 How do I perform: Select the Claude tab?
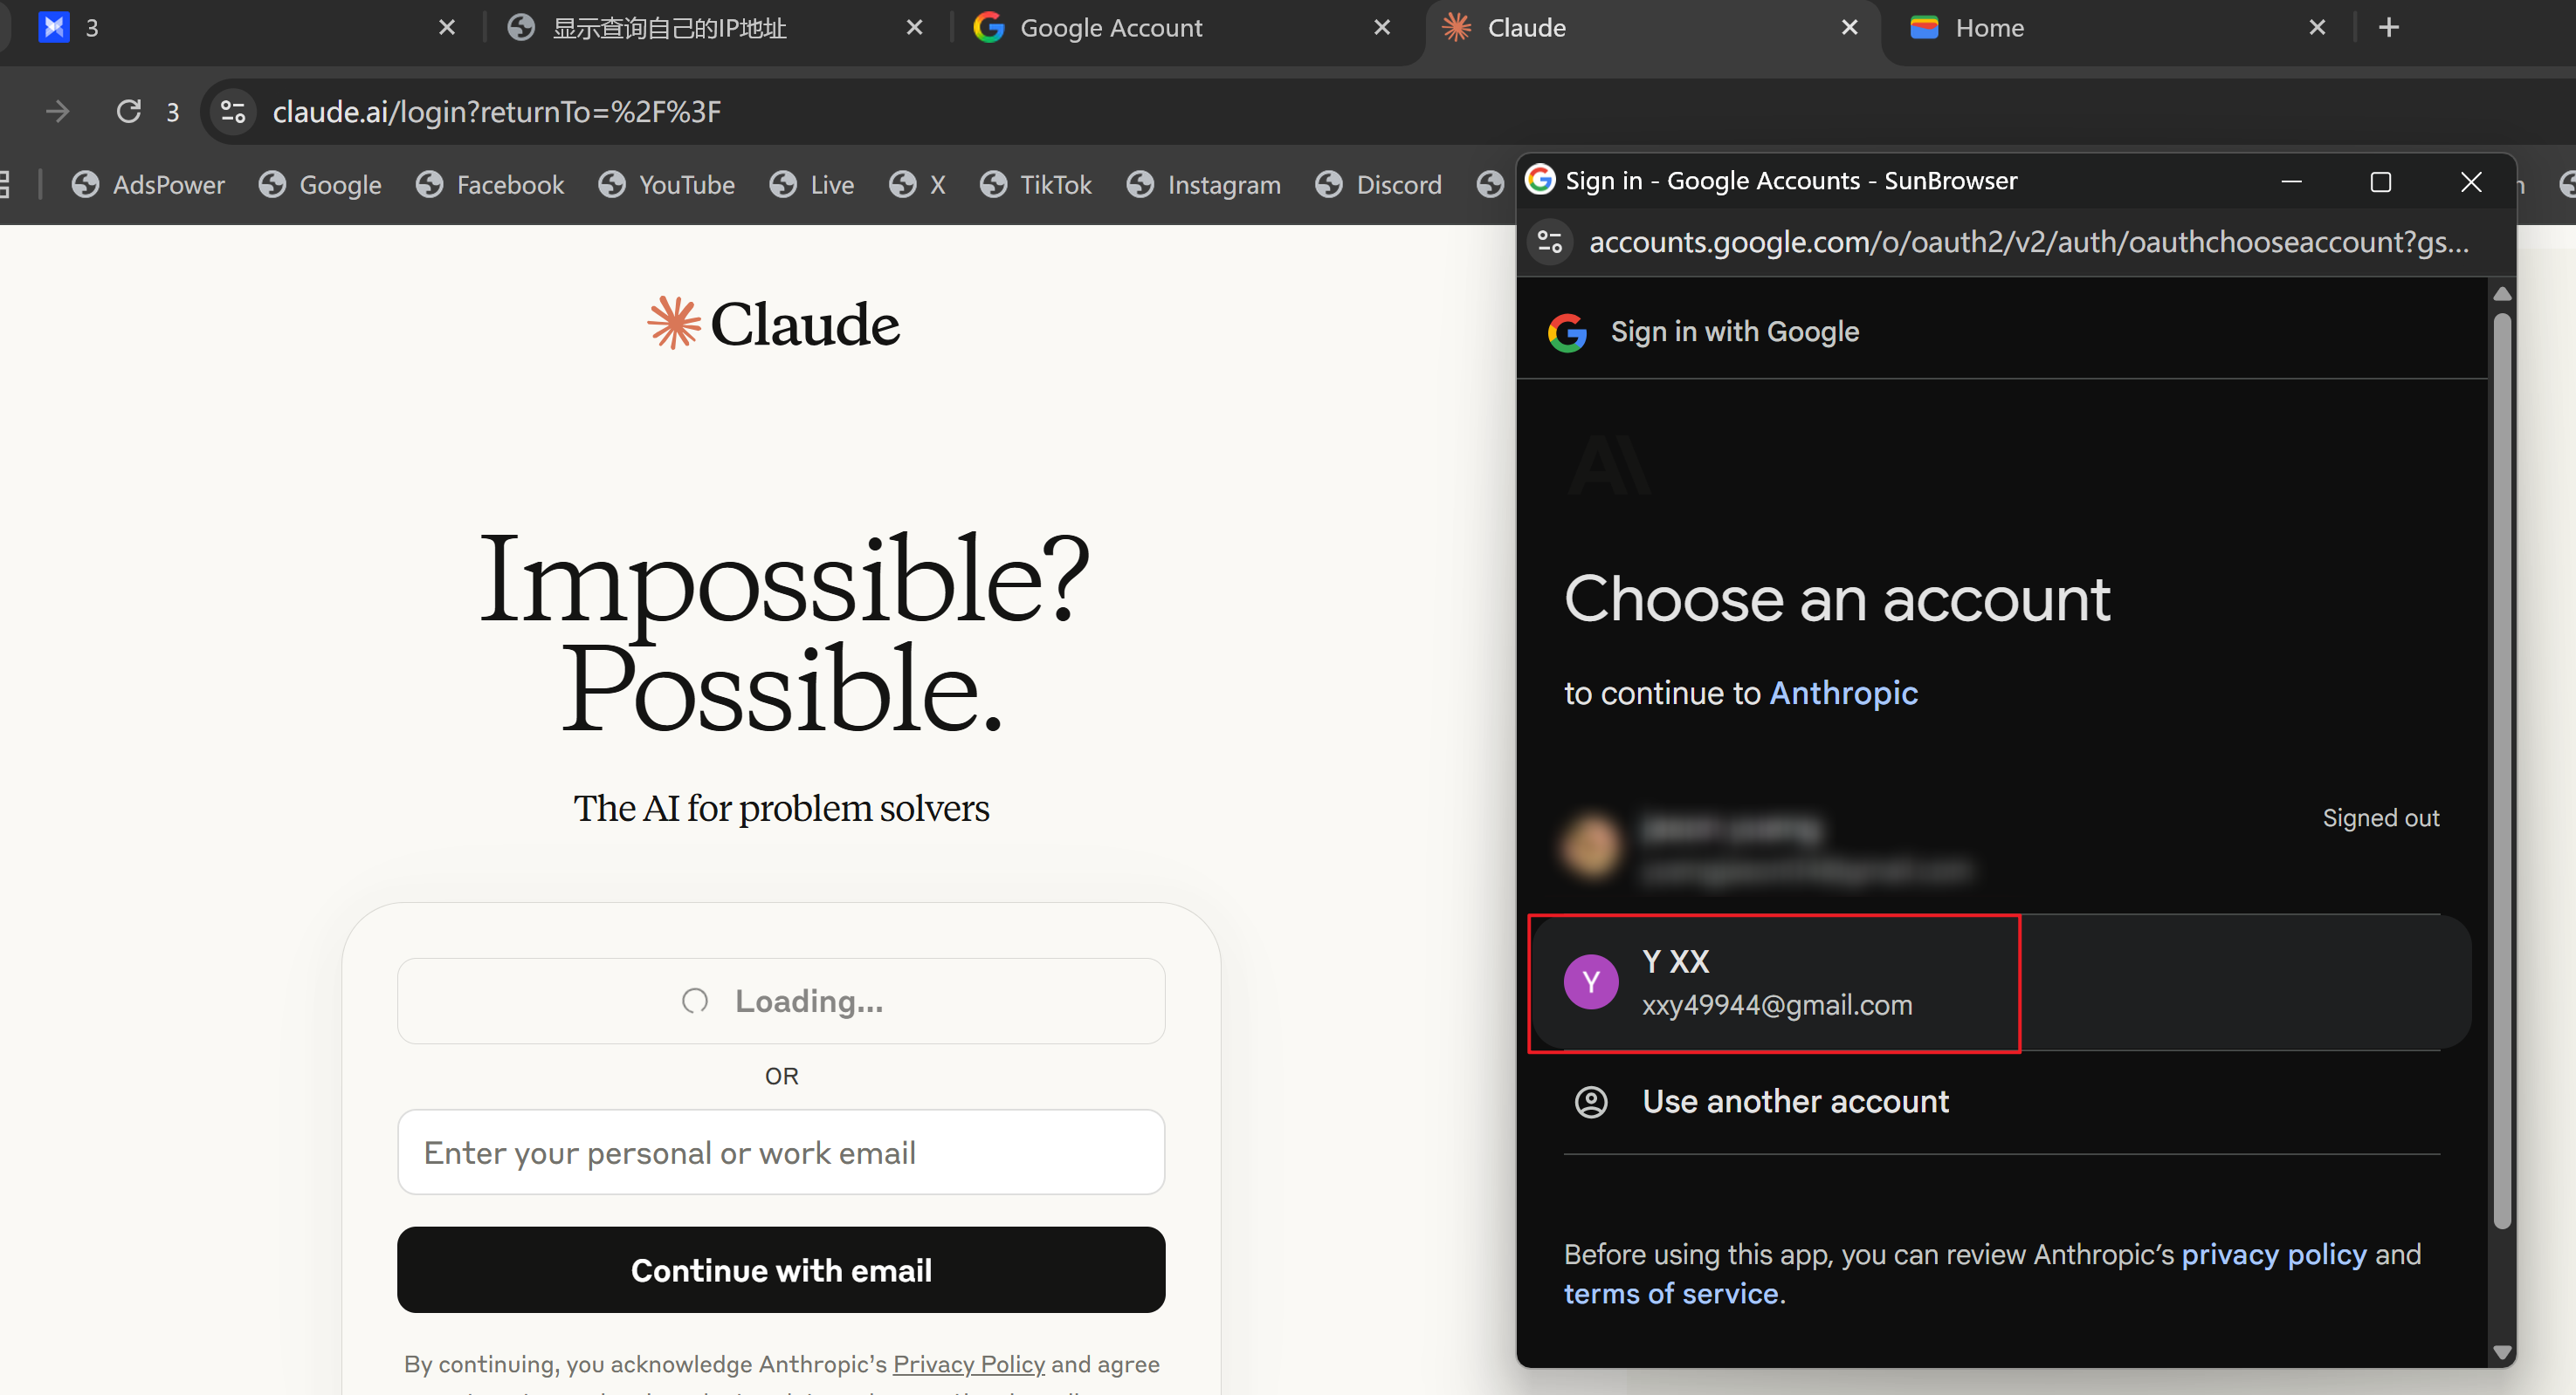(x=1652, y=27)
